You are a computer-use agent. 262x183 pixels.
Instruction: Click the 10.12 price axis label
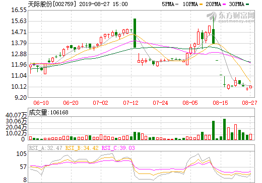click(19, 87)
